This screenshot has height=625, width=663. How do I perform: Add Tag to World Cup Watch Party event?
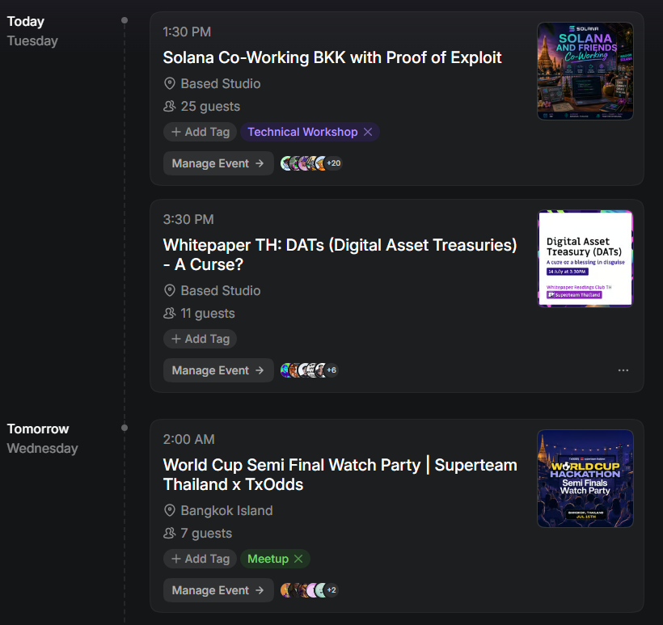point(200,559)
